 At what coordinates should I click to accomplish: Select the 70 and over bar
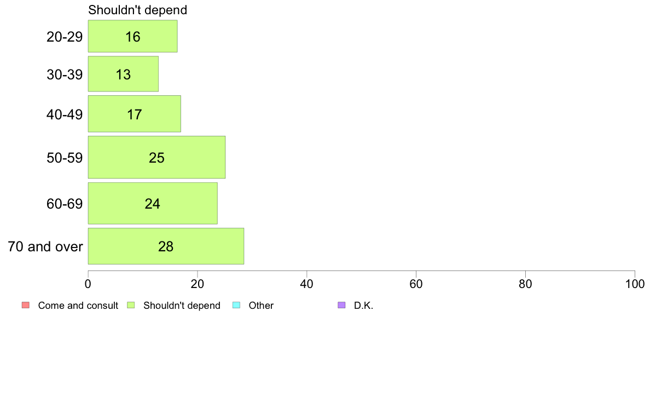[x=166, y=246]
